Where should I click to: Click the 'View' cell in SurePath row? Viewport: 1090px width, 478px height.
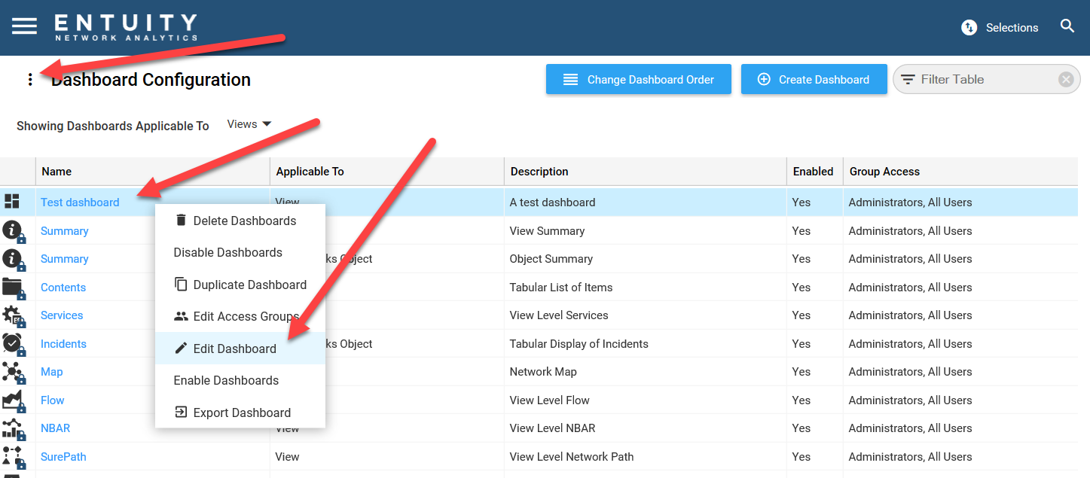[x=386, y=457]
